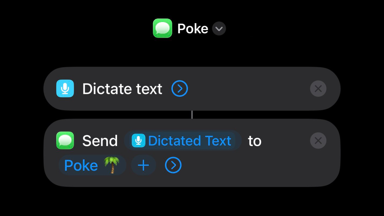The width and height of the screenshot is (384, 216).
Task: Expand the Send message action options
Action: [173, 165]
